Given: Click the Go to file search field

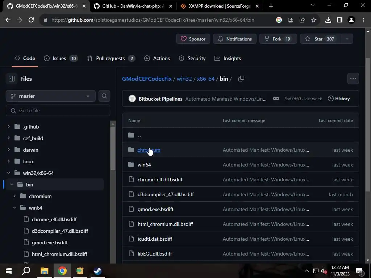Looking at the screenshot, I should point(58,110).
